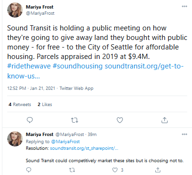Open the #ridethewave hashtag
The height and width of the screenshot is (175, 192).
(x=29, y=66)
